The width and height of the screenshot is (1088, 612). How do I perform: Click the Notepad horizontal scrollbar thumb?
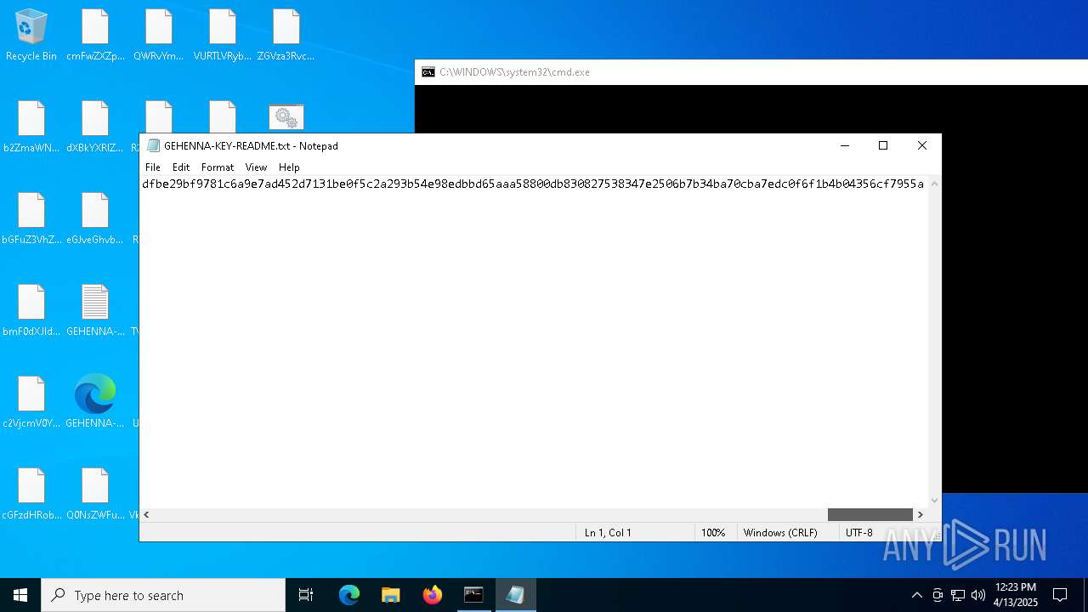[x=870, y=514]
